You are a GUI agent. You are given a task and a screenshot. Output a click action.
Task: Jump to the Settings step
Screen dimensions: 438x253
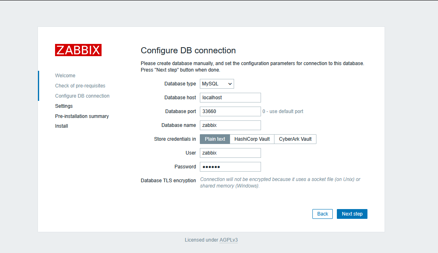(64, 106)
